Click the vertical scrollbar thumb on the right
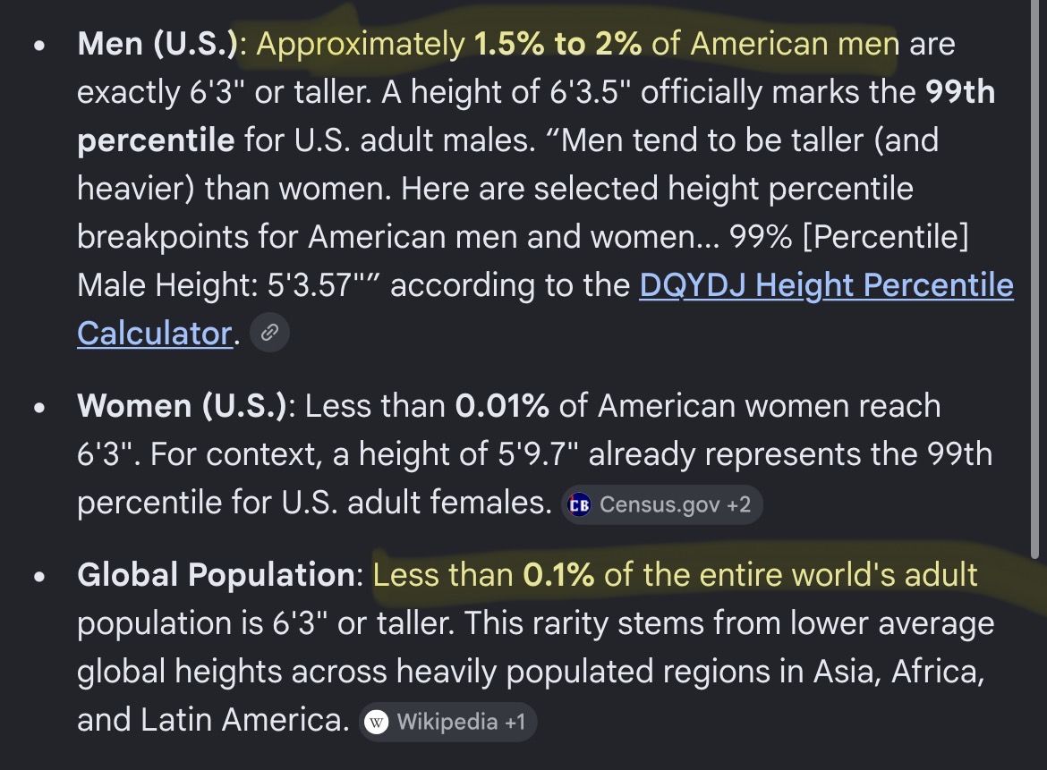The image size is (1047, 770). tap(1035, 280)
